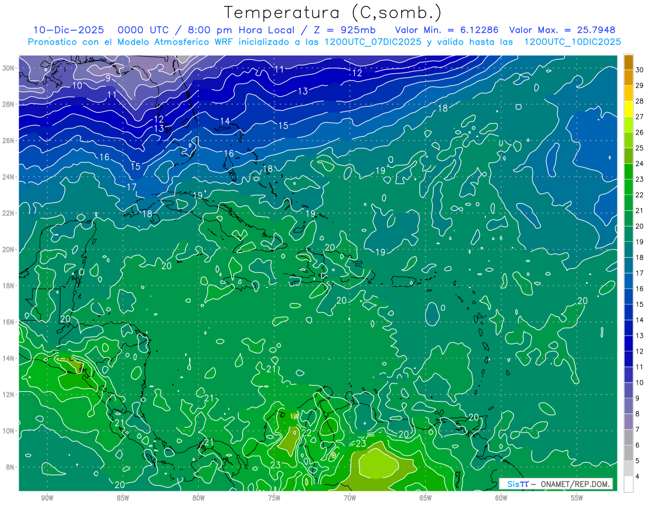Click the legend value "4" on the colorbar
This screenshot has height=505, width=654.
pos(638,477)
